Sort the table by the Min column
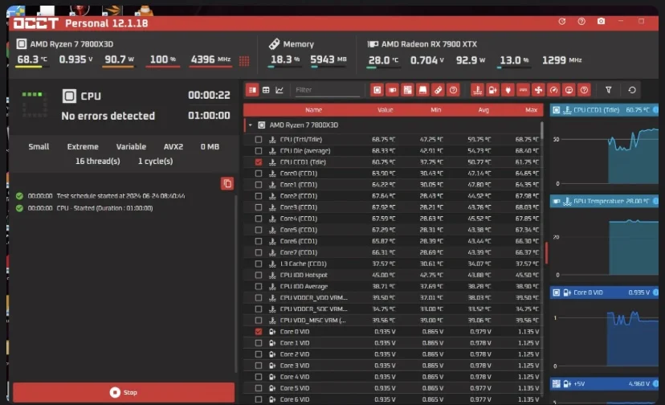The height and width of the screenshot is (405, 665). [436, 110]
